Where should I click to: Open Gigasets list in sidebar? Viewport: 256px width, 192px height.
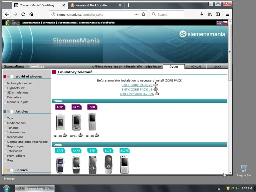(16, 88)
